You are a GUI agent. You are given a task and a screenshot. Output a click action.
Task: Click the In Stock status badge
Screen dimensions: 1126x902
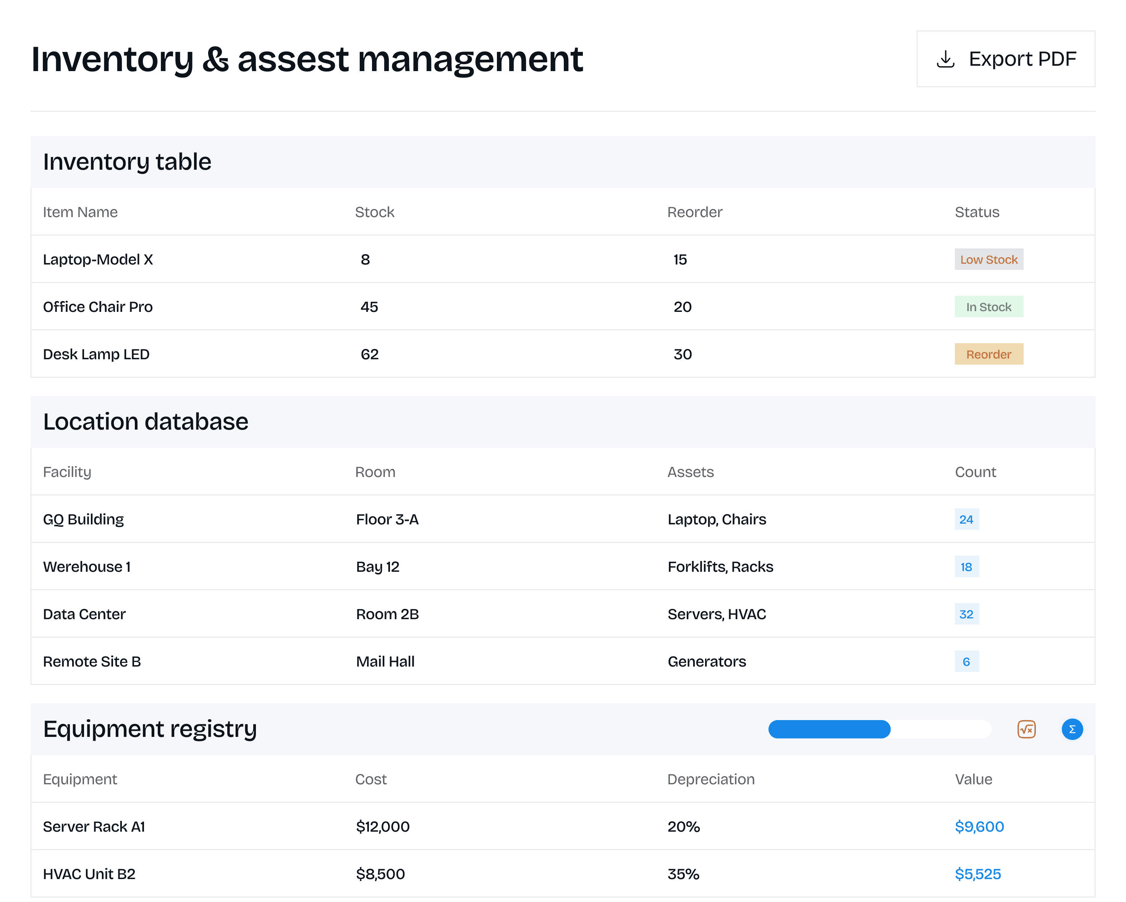[x=988, y=307]
